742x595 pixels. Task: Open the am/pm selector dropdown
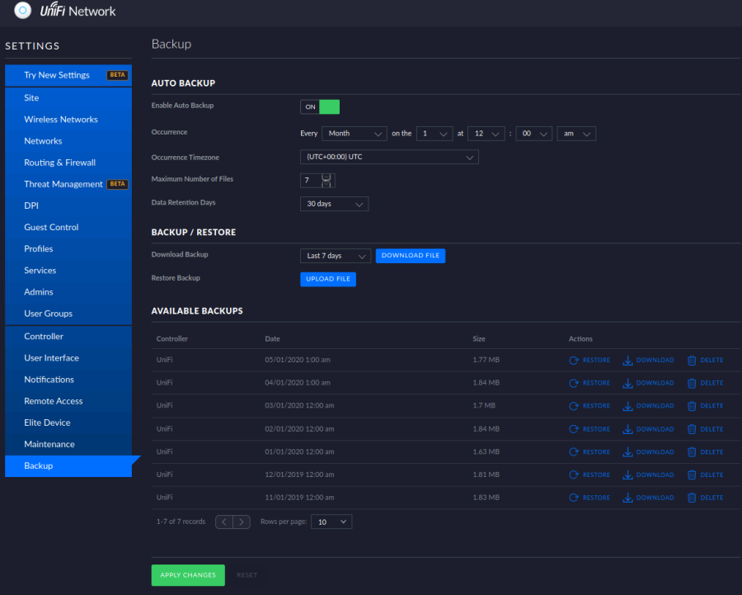point(576,134)
